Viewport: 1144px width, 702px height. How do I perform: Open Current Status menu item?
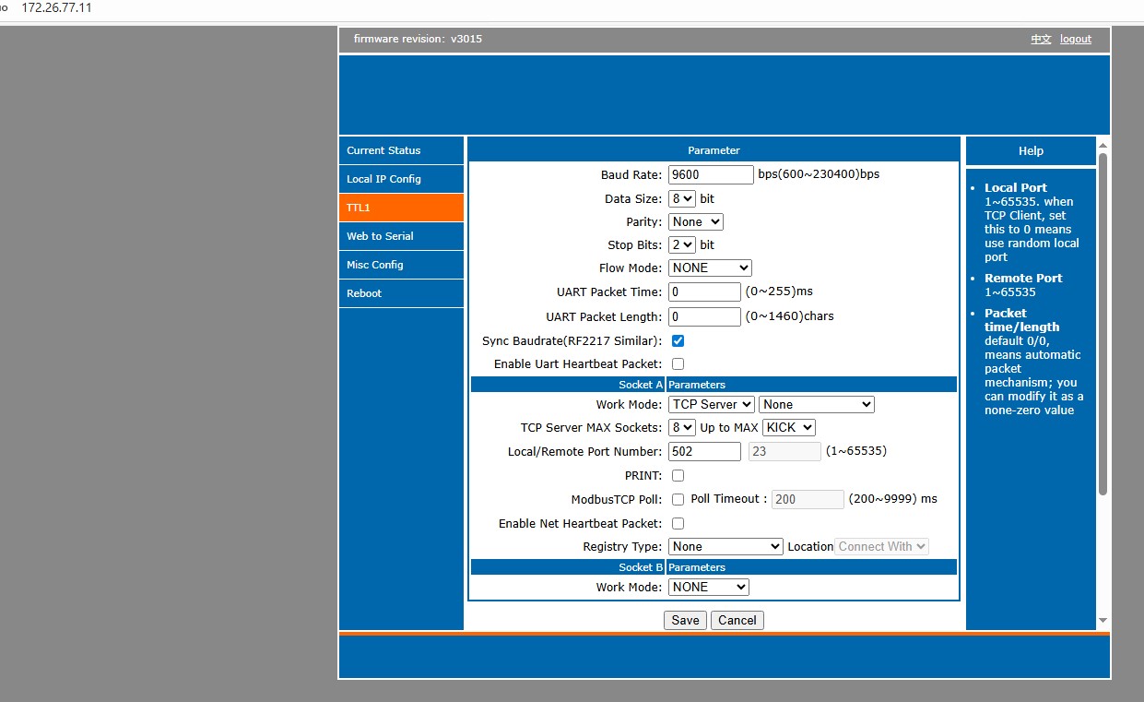pyautogui.click(x=401, y=150)
